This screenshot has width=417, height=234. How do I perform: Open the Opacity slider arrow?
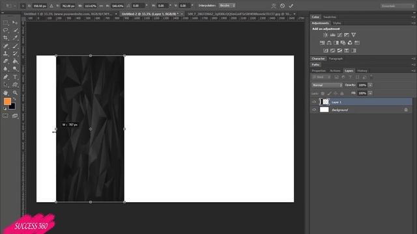[370, 85]
